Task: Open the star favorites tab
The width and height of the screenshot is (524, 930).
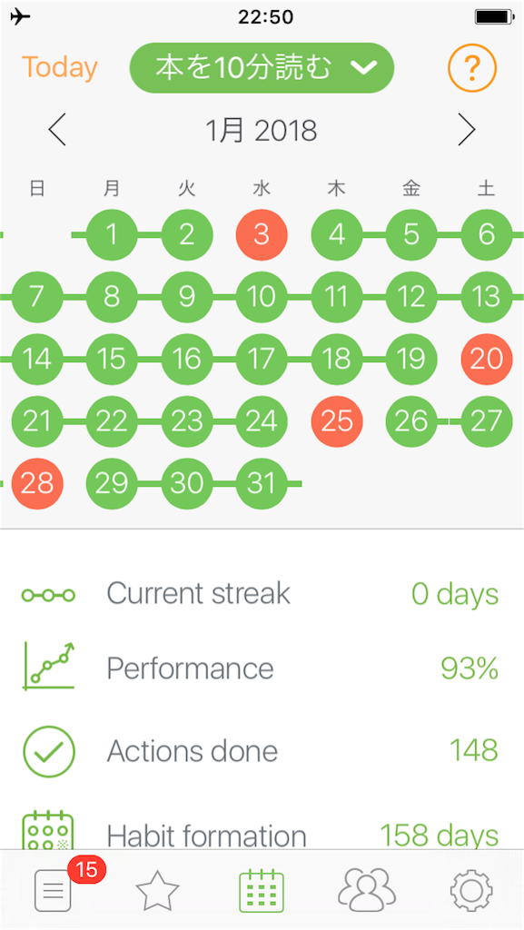Action: point(157,890)
